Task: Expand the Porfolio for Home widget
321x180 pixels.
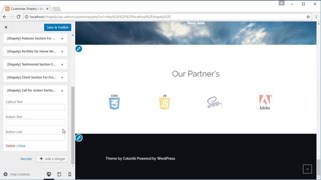Action: 35,51
